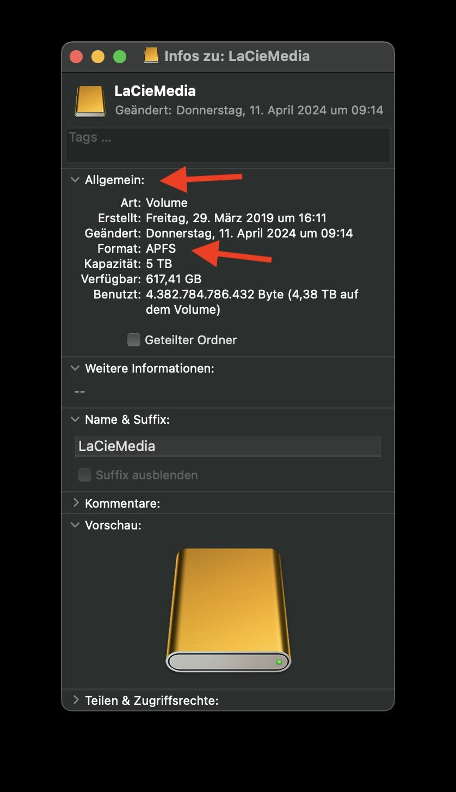
Task: Click the large drive preview image
Action: tap(228, 610)
